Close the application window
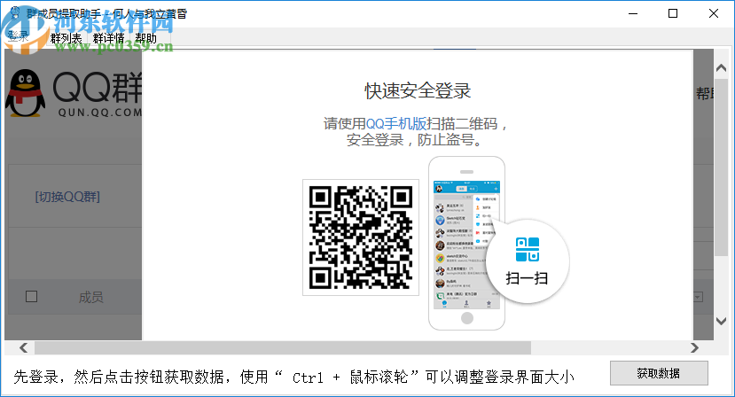Image resolution: width=735 pixels, height=397 pixels. (x=714, y=13)
